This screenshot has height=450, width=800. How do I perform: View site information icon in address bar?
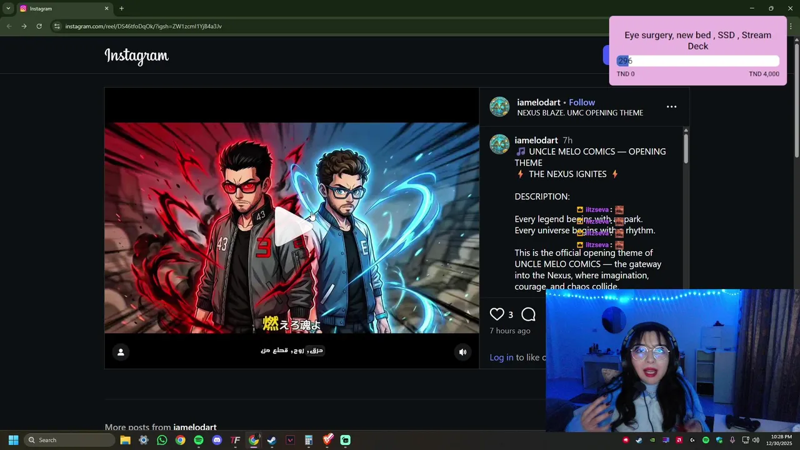(57, 26)
